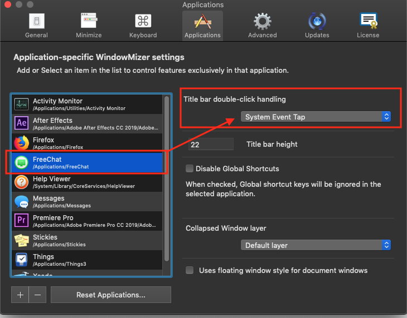The width and height of the screenshot is (407, 318).
Task: Remove selected application with minus button
Action: [37, 295]
